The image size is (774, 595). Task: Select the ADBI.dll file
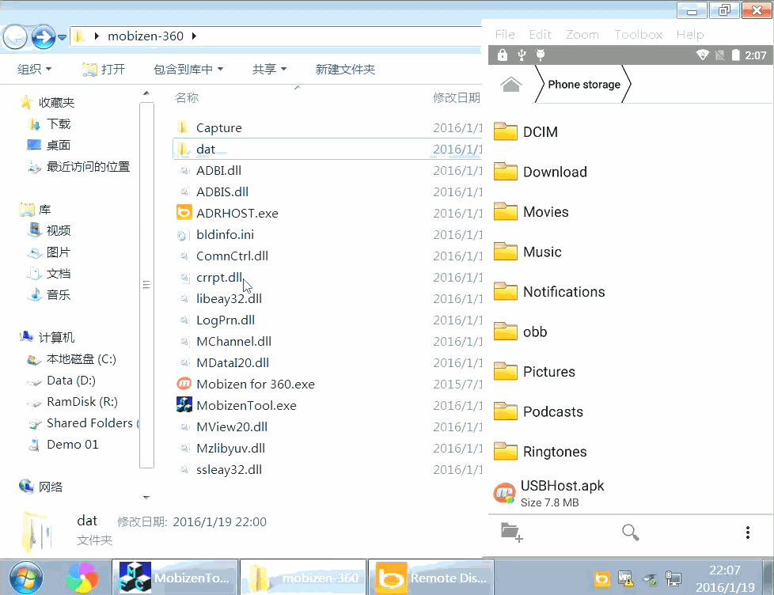(x=218, y=171)
